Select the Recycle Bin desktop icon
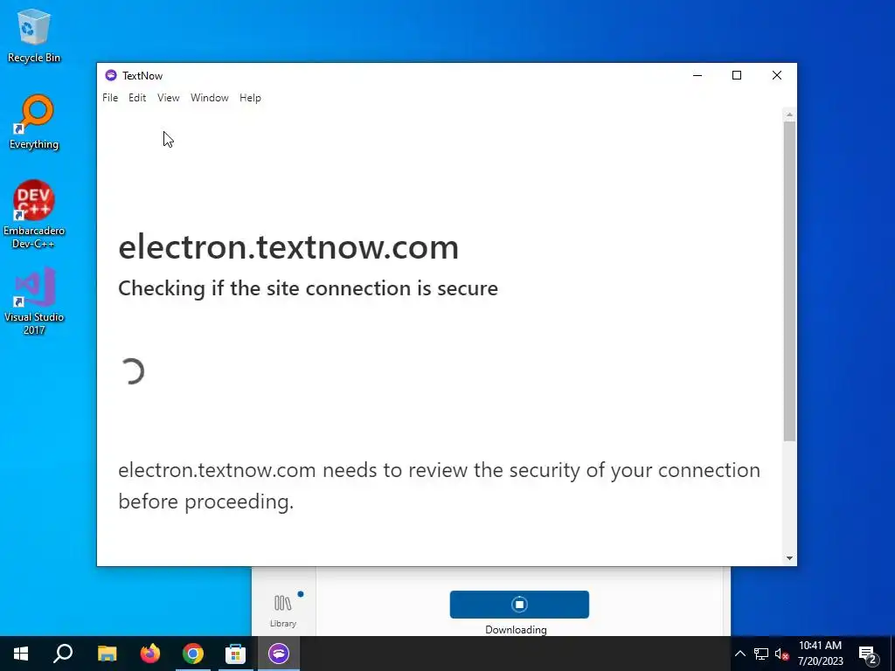 click(34, 35)
